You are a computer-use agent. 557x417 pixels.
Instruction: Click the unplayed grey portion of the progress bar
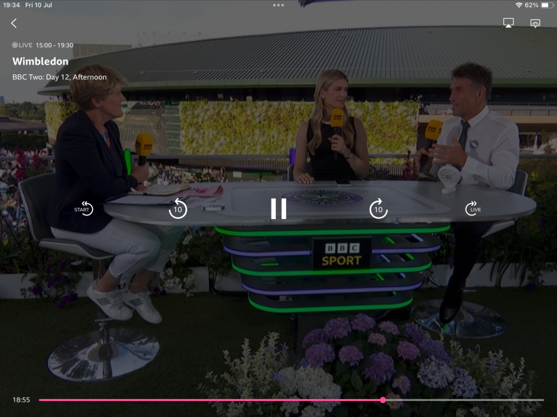coord(465,400)
